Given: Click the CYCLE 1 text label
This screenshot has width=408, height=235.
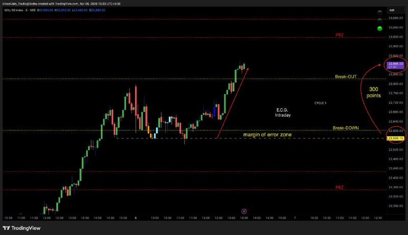Looking at the screenshot, I should (x=320, y=103).
